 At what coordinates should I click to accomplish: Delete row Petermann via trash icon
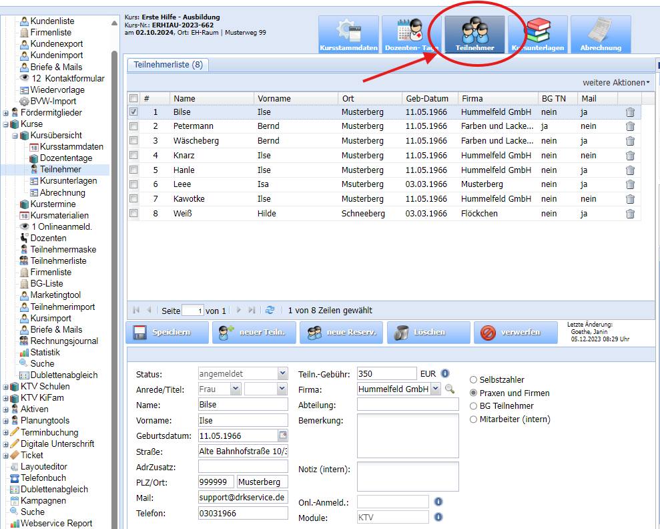pyautogui.click(x=630, y=126)
